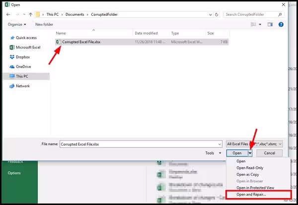298x205 pixels.
Task: Open the Organize menu
Action: (17, 24)
